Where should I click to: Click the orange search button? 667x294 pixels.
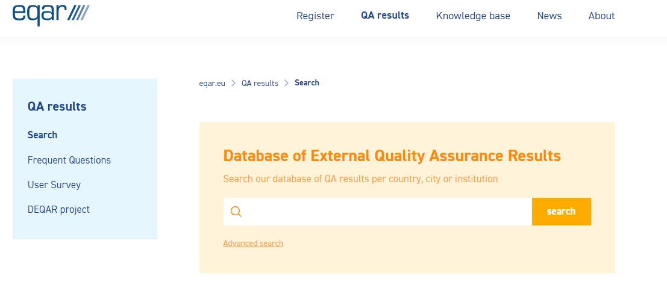(x=561, y=211)
